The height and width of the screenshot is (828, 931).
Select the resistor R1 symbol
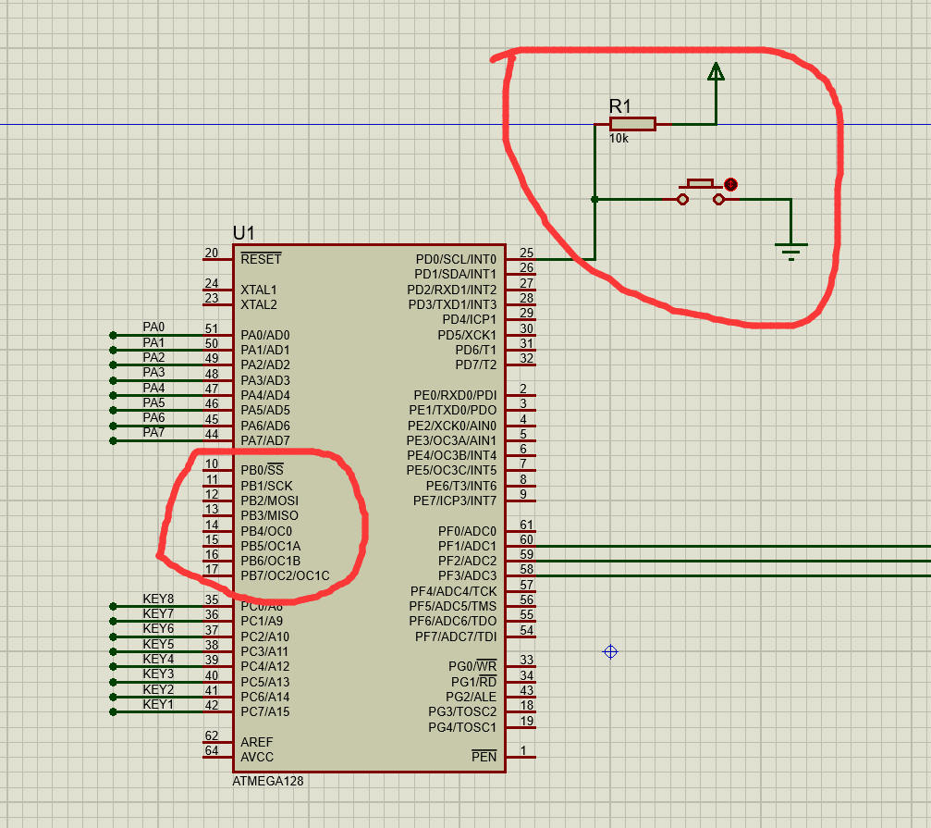[632, 123]
